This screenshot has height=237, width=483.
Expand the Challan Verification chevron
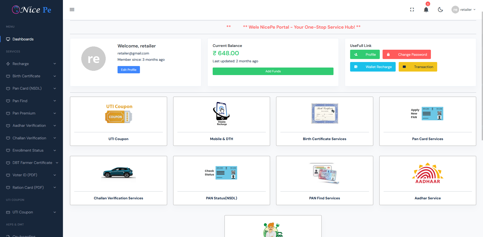point(55,138)
